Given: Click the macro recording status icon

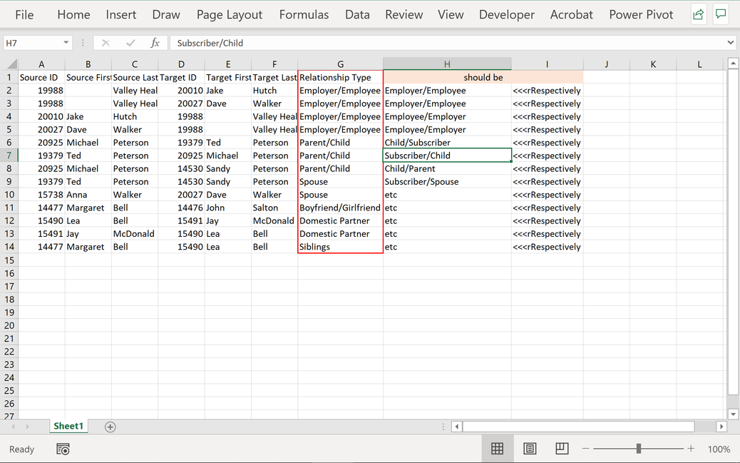Looking at the screenshot, I should [63, 449].
